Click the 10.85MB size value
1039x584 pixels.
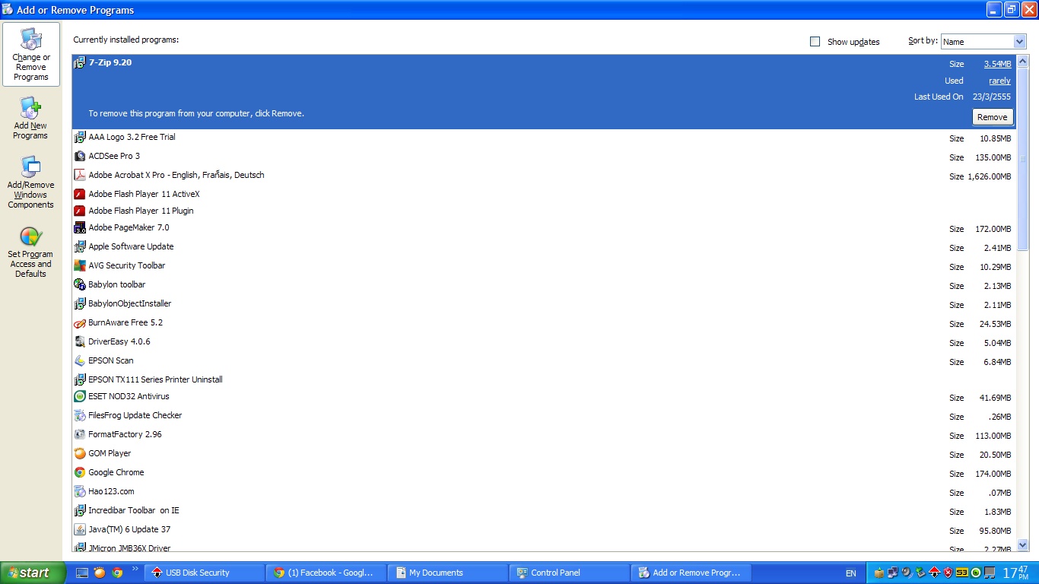tap(996, 139)
